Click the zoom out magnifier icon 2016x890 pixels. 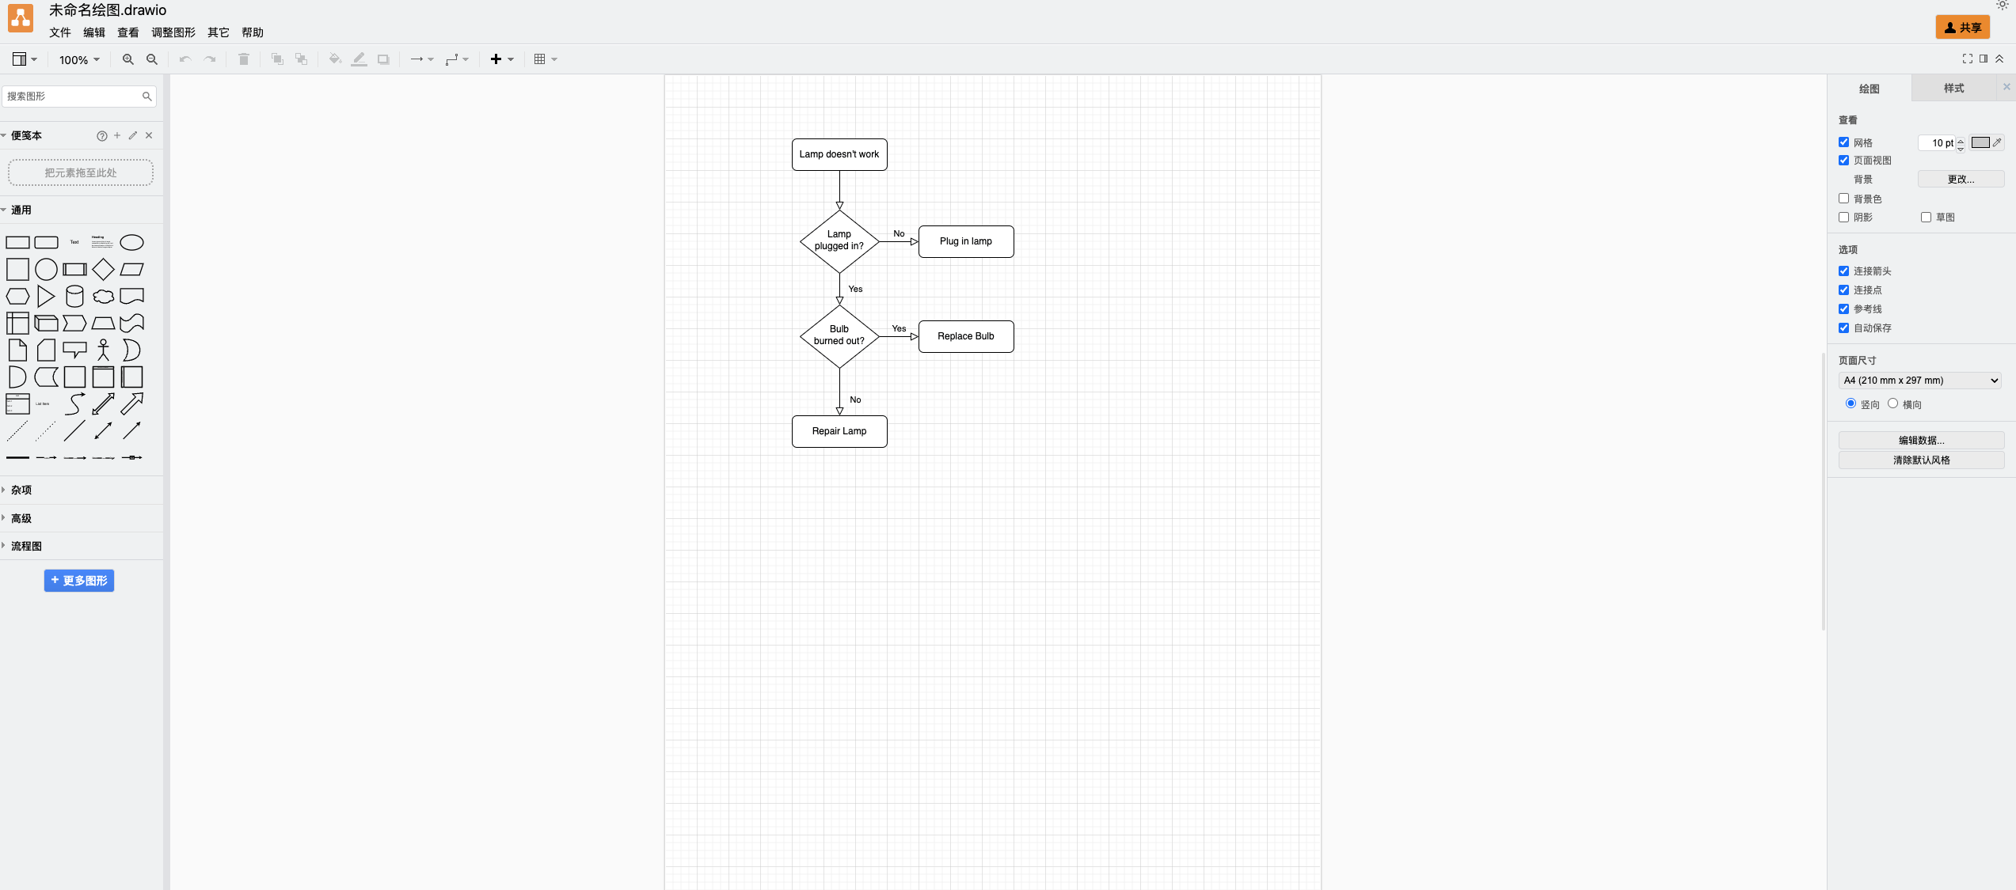point(152,59)
